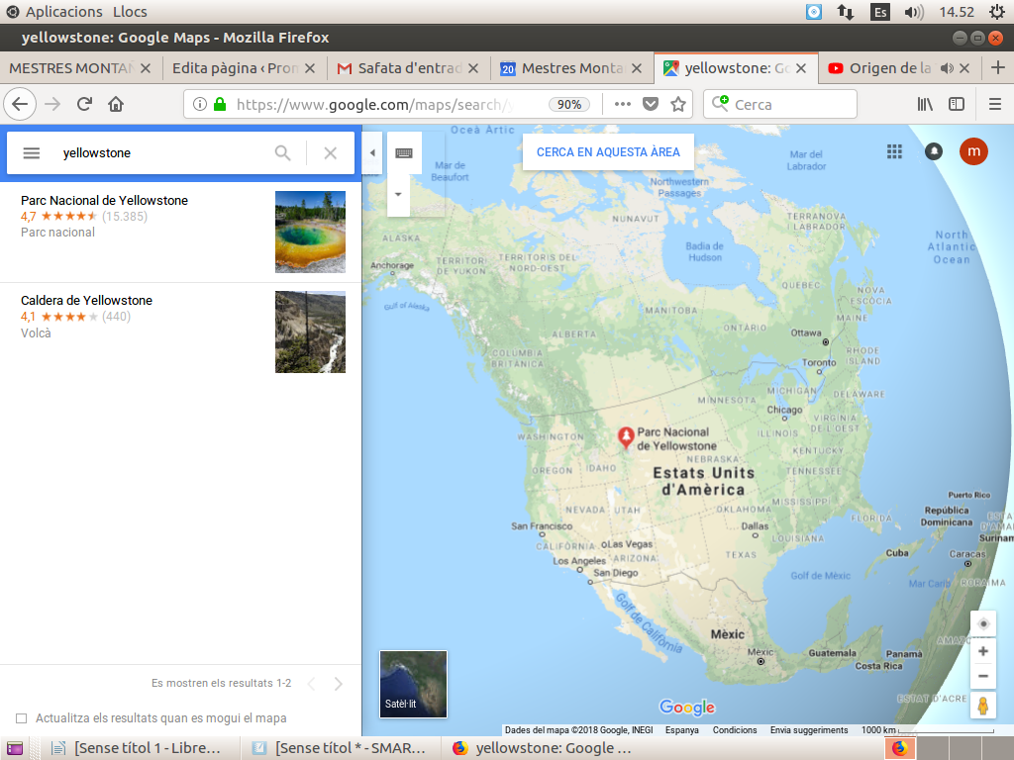The image size is (1014, 760).
Task: Go to next results page arrow
Action: pyautogui.click(x=339, y=684)
